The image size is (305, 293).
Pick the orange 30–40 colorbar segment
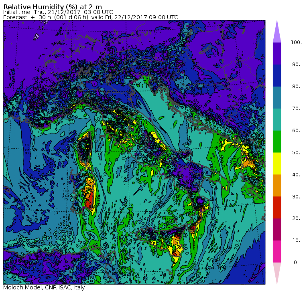(277, 186)
